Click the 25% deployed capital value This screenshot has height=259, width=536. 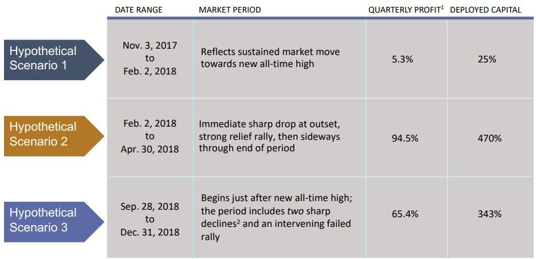click(486, 59)
